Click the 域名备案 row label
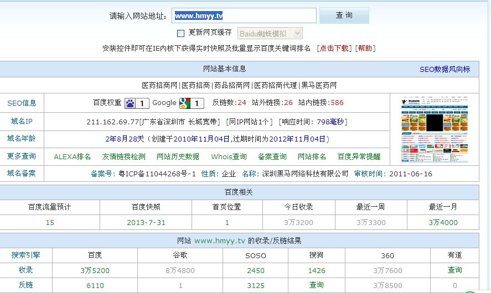The image size is (491, 293). pos(22,173)
